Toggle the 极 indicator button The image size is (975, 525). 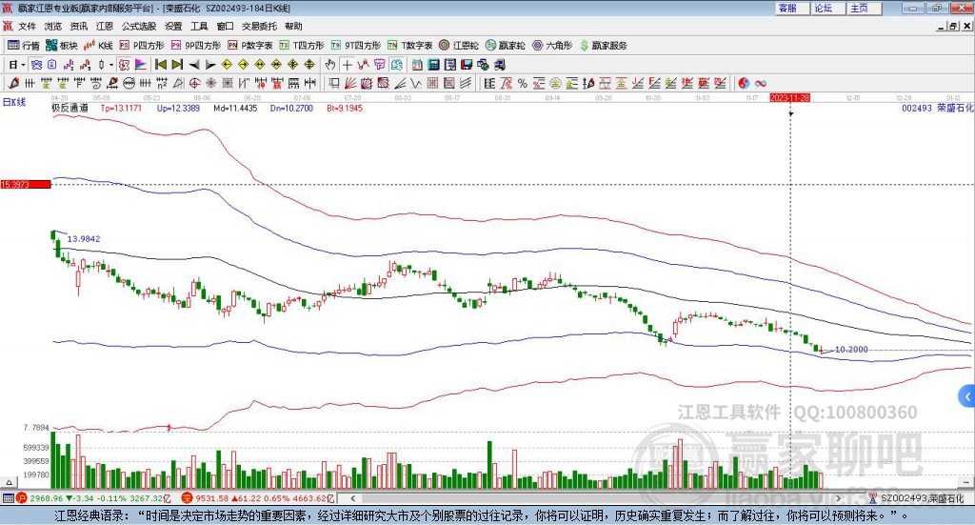pos(125,65)
